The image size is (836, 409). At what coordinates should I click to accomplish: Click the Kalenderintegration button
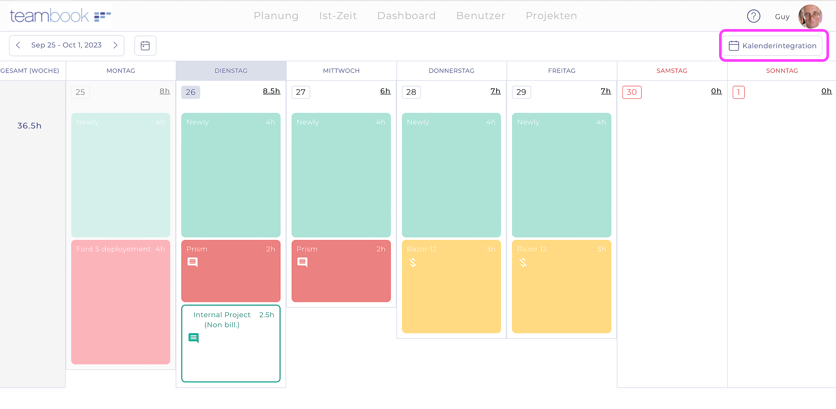coord(773,46)
